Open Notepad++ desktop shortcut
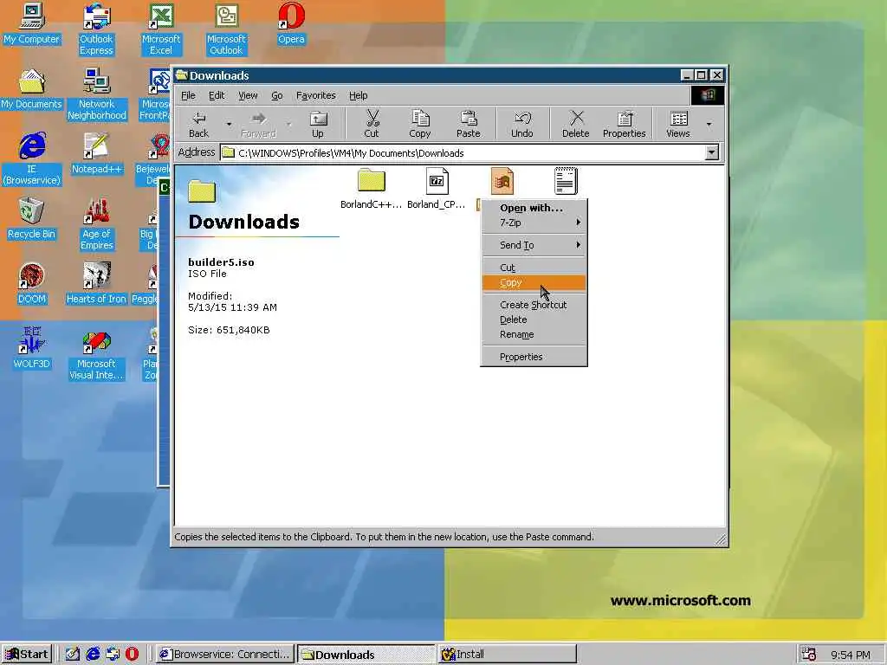Image resolution: width=887 pixels, height=665 pixels. pos(97,154)
